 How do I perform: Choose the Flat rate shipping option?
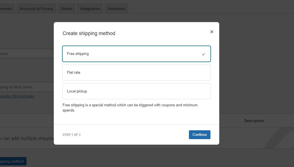[x=136, y=73]
